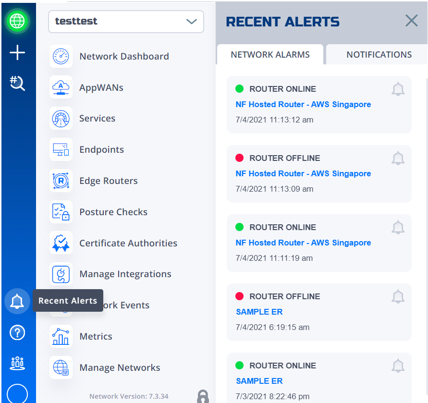Open Edge Routers menu item
Image resolution: width=428 pixels, height=403 pixels.
(x=109, y=181)
